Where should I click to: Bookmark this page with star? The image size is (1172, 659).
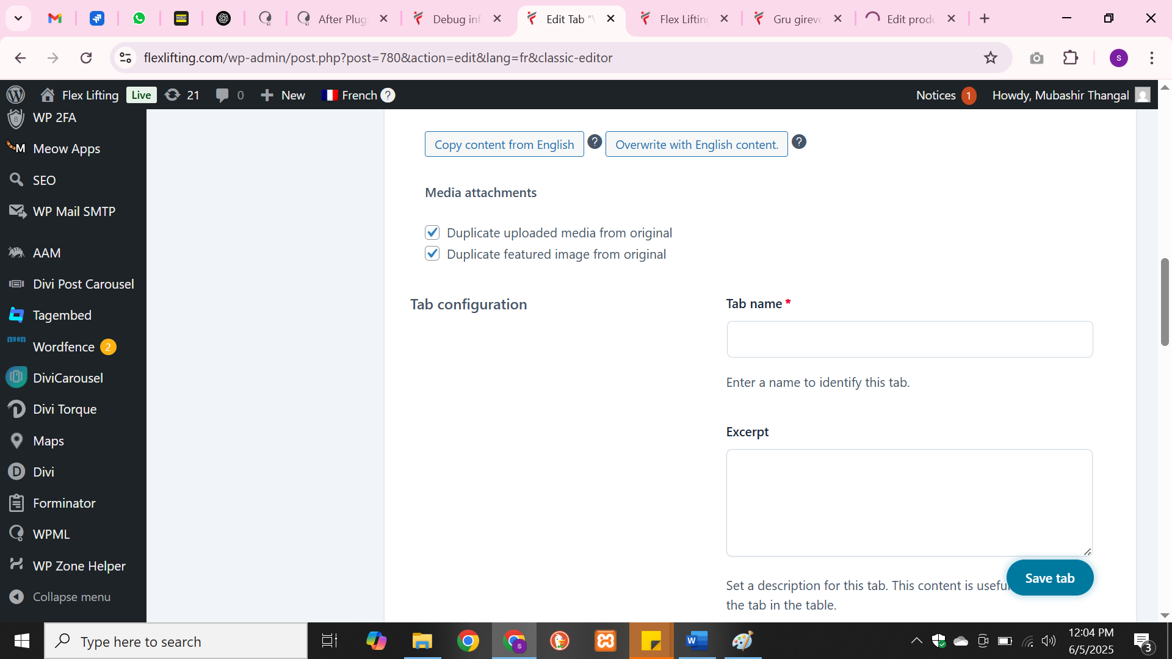(x=990, y=57)
